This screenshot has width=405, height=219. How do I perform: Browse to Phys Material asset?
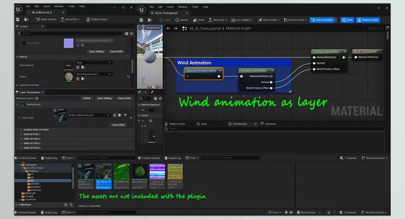[x=83, y=68]
